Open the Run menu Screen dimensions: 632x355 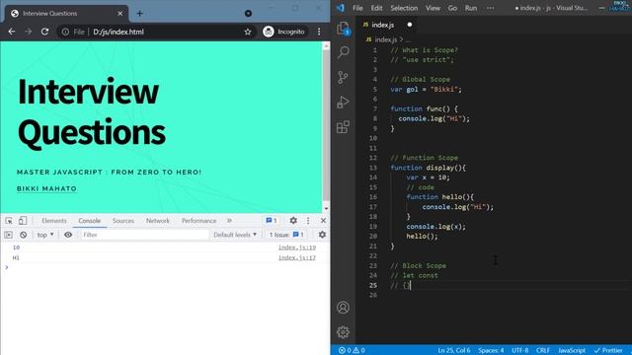[471, 8]
